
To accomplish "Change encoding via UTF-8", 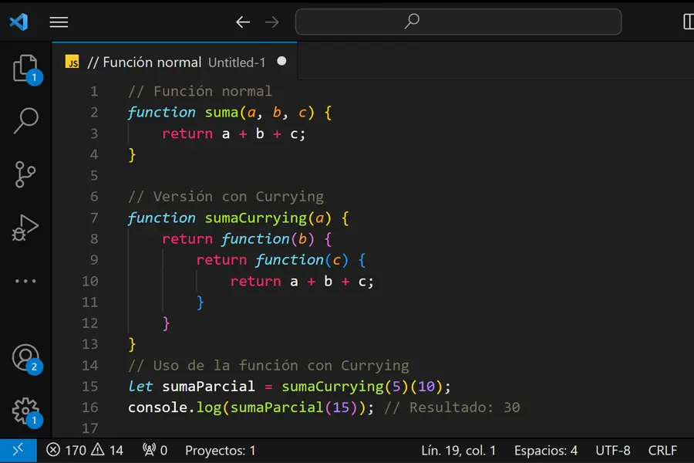I will coord(613,451).
